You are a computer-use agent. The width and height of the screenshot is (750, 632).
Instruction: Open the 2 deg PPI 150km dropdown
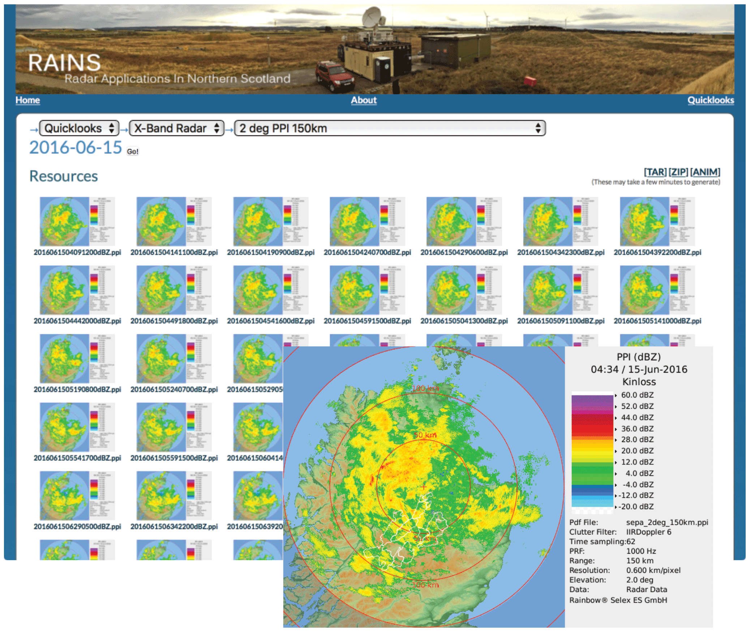point(389,128)
